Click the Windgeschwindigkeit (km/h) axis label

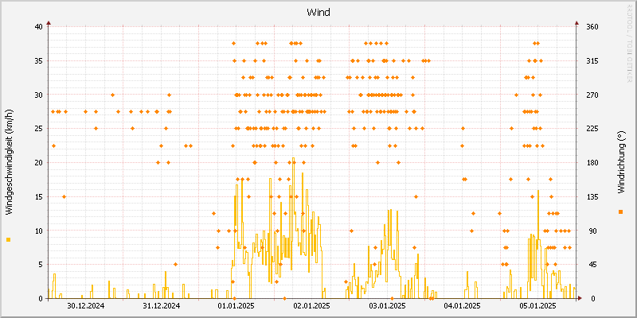tap(9, 162)
